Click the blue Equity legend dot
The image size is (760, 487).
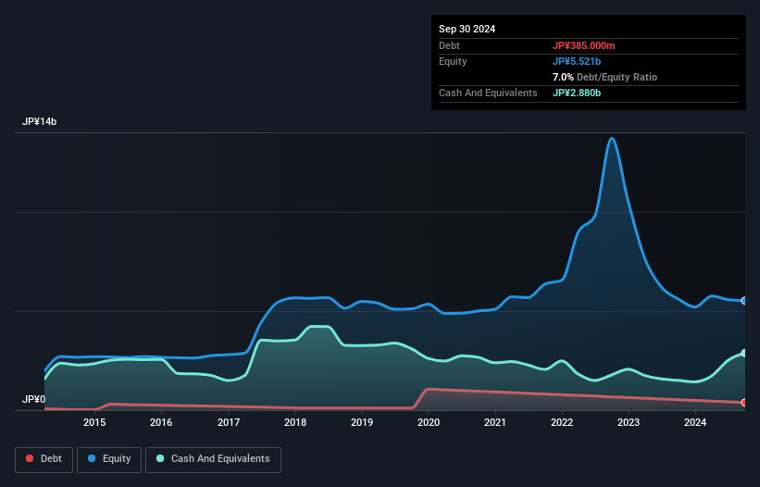click(92, 458)
